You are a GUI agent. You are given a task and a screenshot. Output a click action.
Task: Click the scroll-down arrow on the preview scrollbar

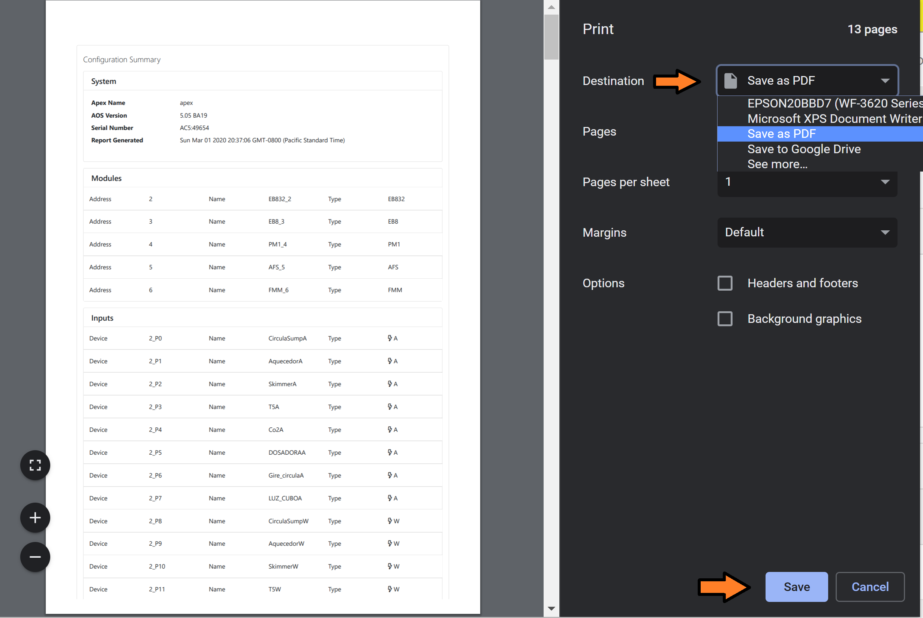tap(551, 609)
